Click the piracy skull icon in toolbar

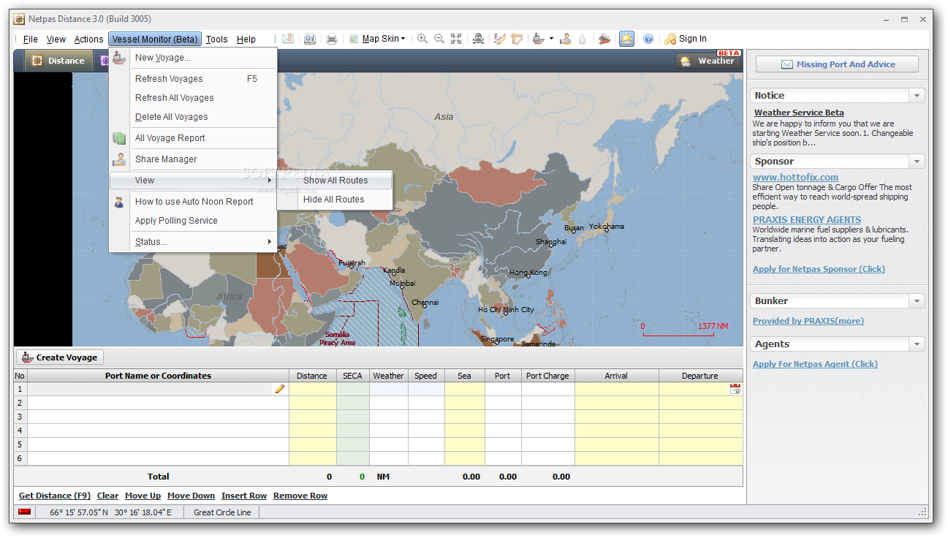(479, 39)
